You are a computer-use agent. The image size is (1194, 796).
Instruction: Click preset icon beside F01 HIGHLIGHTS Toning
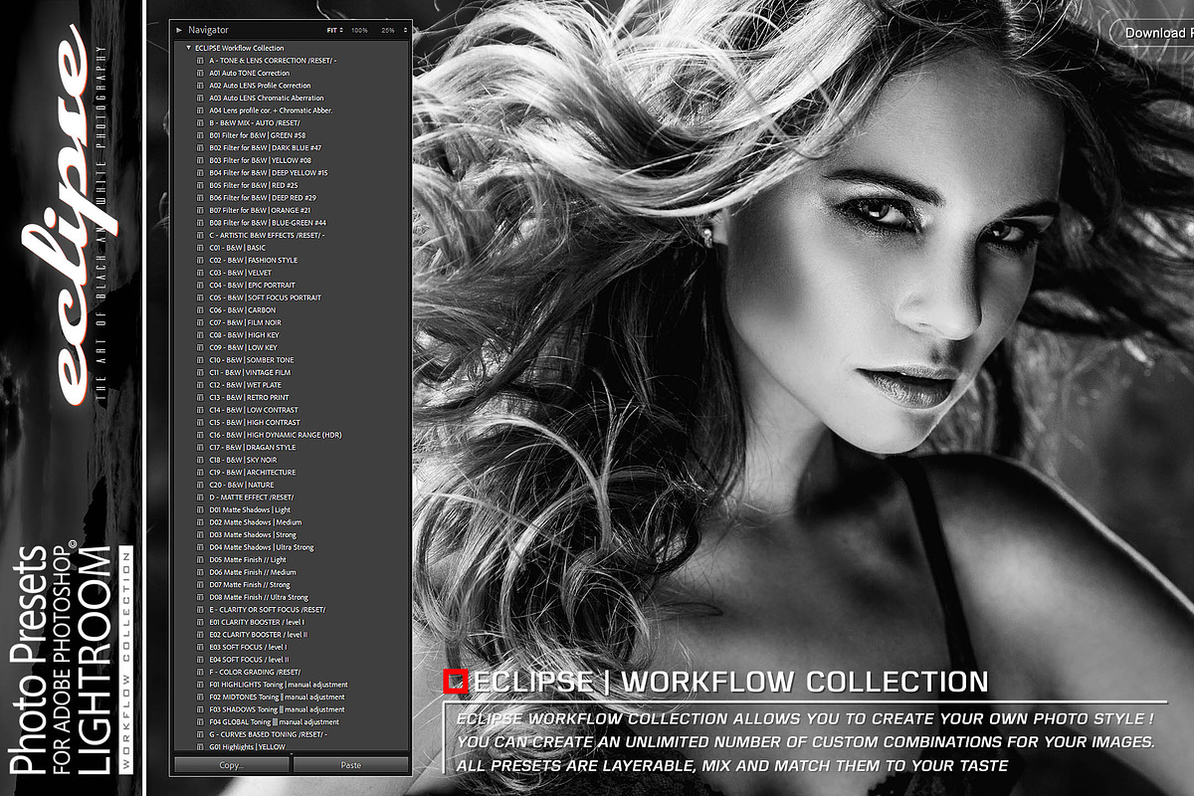pyautogui.click(x=200, y=685)
